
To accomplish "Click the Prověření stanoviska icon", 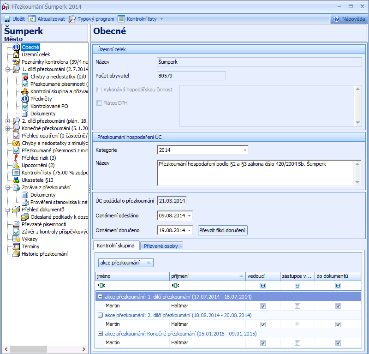I will click(x=25, y=202).
